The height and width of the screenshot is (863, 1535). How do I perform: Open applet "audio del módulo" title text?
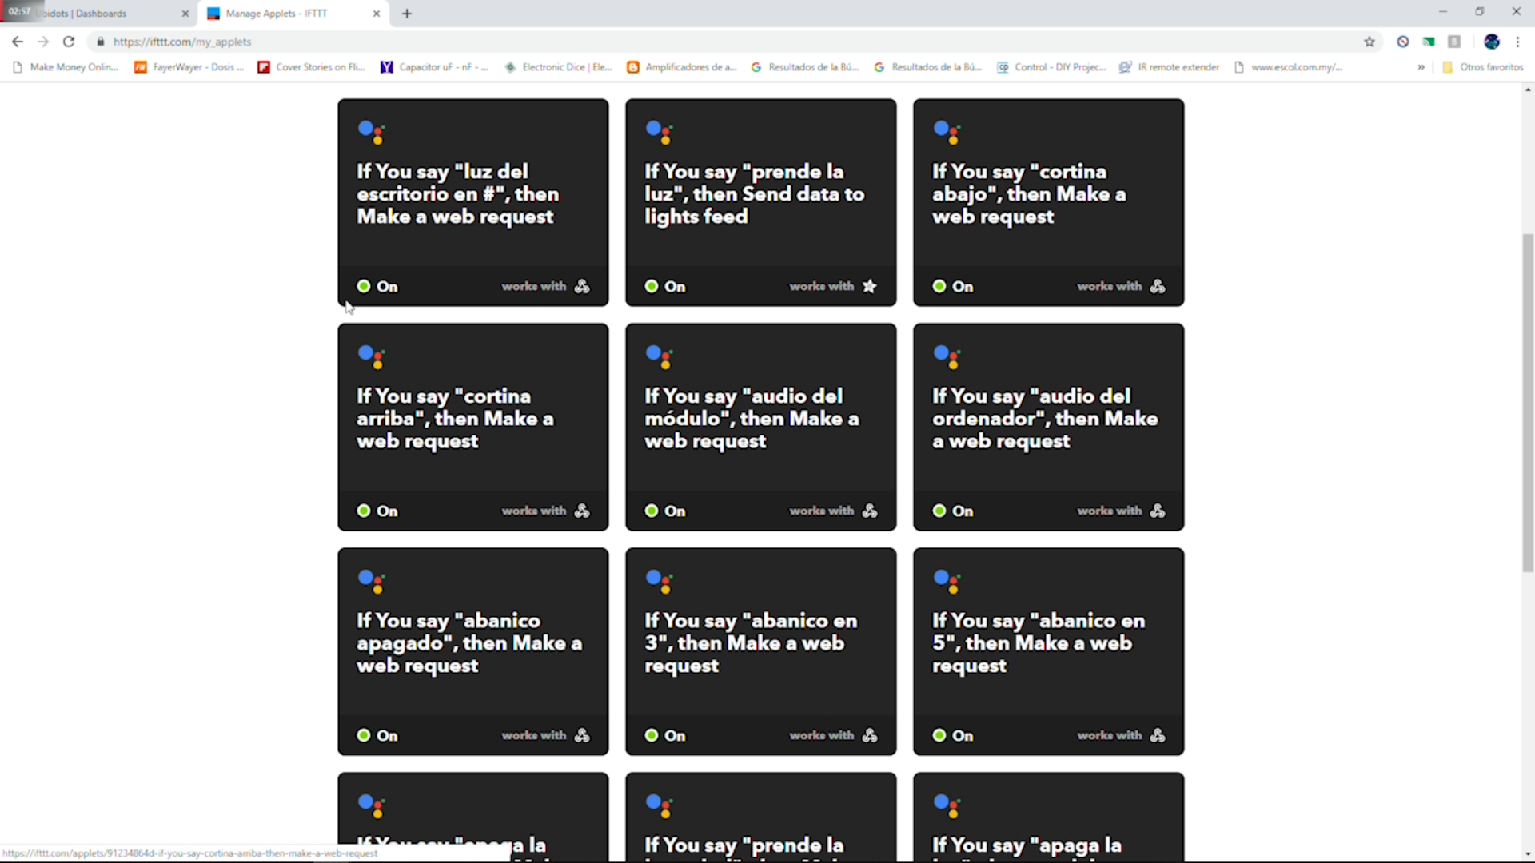tap(752, 419)
